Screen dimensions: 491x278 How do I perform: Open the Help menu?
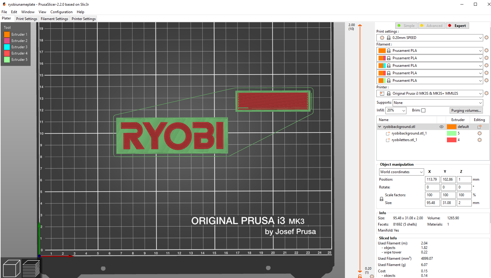[x=80, y=12]
